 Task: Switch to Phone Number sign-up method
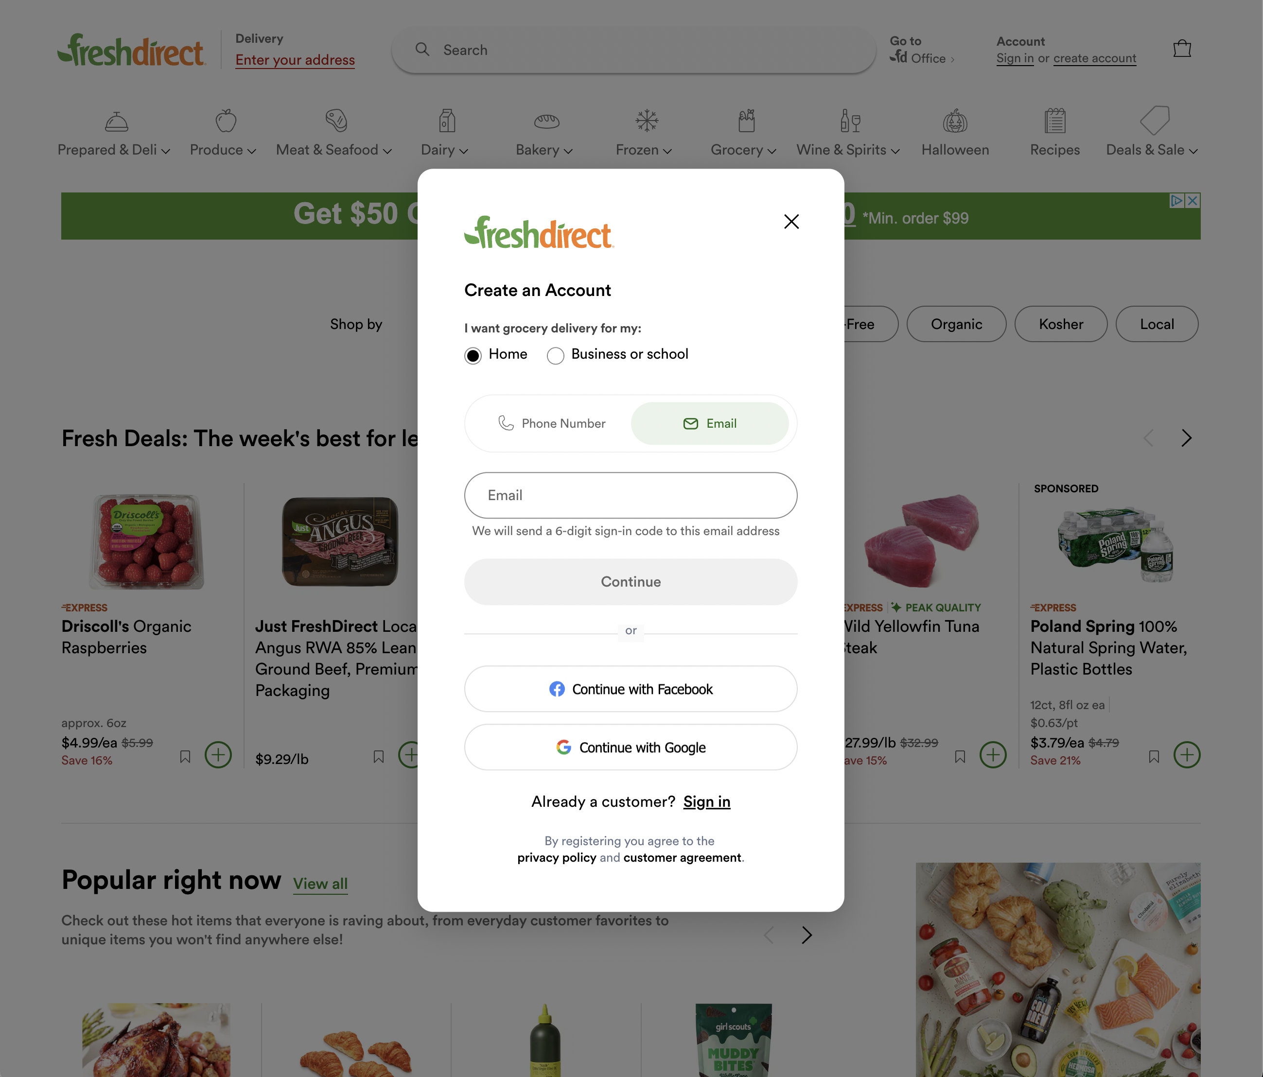pyautogui.click(x=552, y=423)
